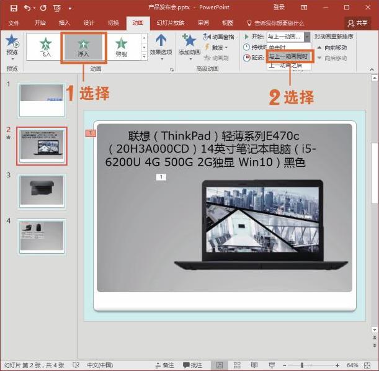Click the 动画刷 animation painter
379x371 pixels.
click(216, 58)
